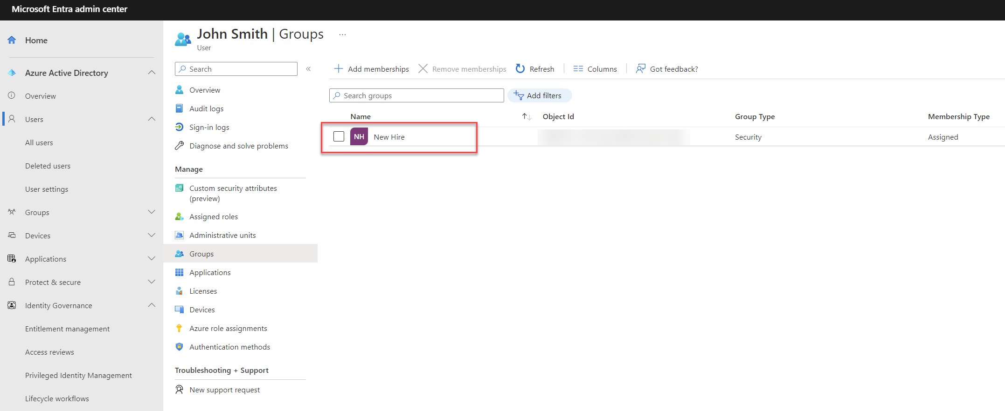Open Authentication methods shield icon

pyautogui.click(x=179, y=347)
